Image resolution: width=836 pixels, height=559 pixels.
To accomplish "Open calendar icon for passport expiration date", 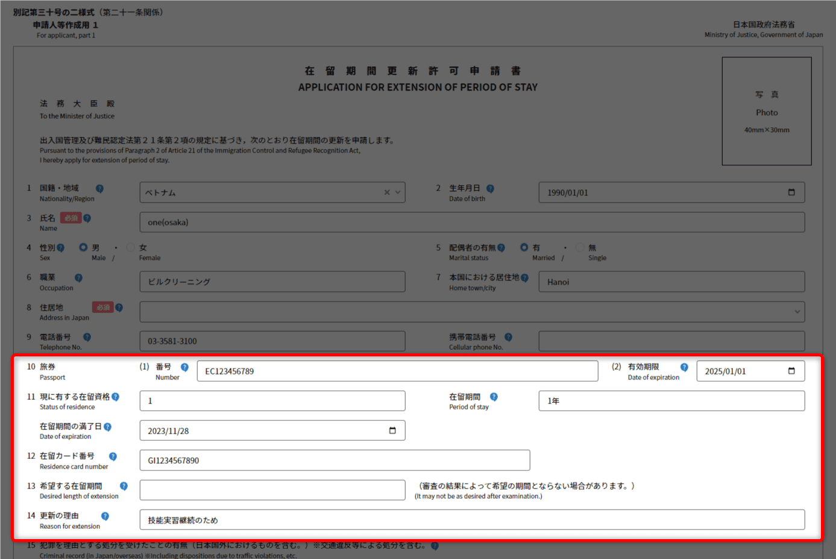I will point(791,371).
